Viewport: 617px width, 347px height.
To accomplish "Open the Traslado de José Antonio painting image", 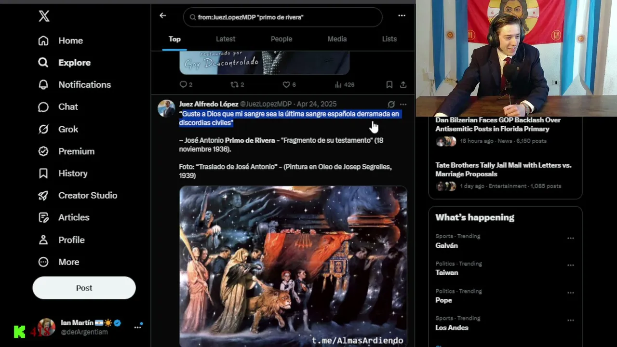I will point(293,267).
